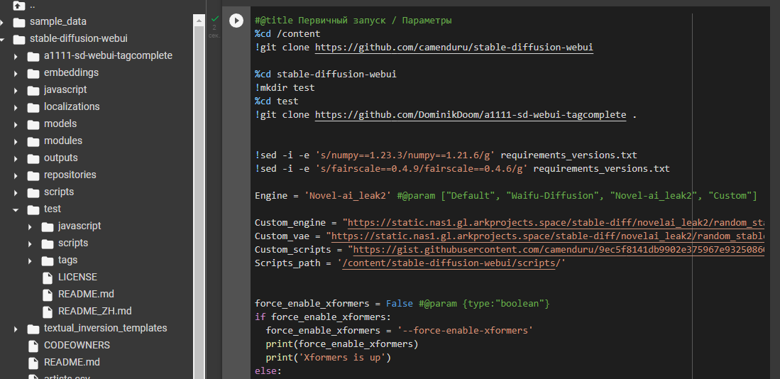This screenshot has height=379, width=780.
Task: Expand the a1111-sd-webui-tagcomplete folder
Action: tap(16, 56)
